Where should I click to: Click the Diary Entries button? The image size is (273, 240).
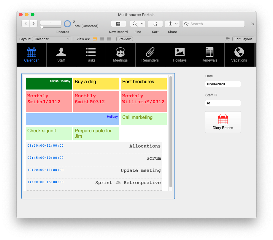pos(223,122)
